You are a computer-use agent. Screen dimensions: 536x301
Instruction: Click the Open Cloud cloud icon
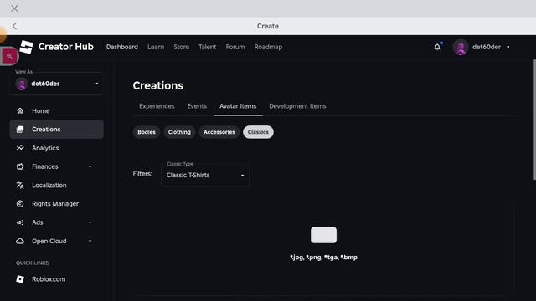tap(20, 242)
